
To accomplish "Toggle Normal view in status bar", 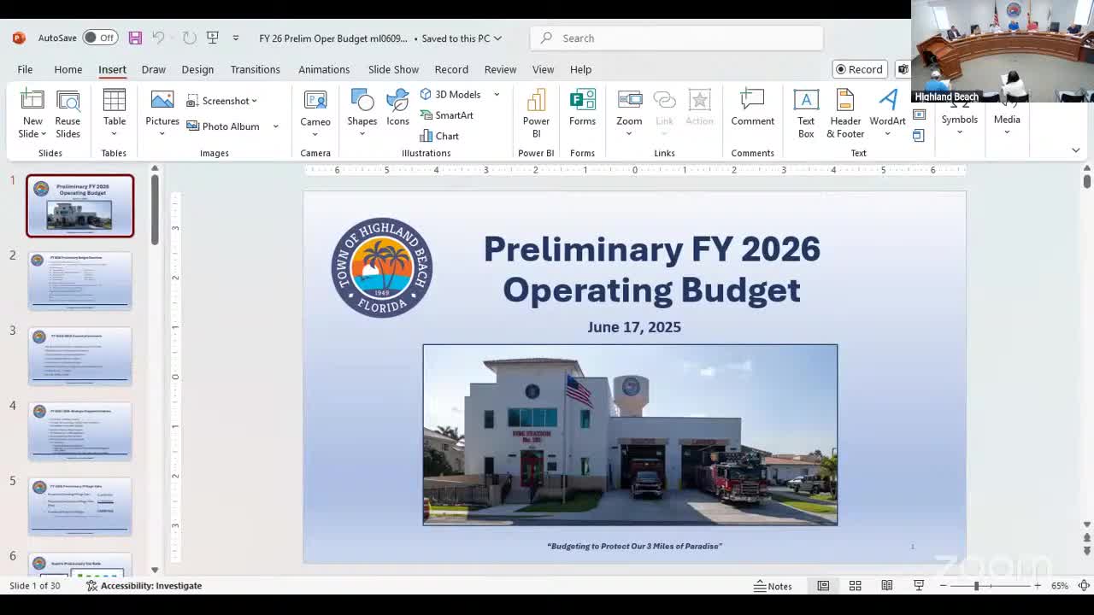I will point(823,585).
